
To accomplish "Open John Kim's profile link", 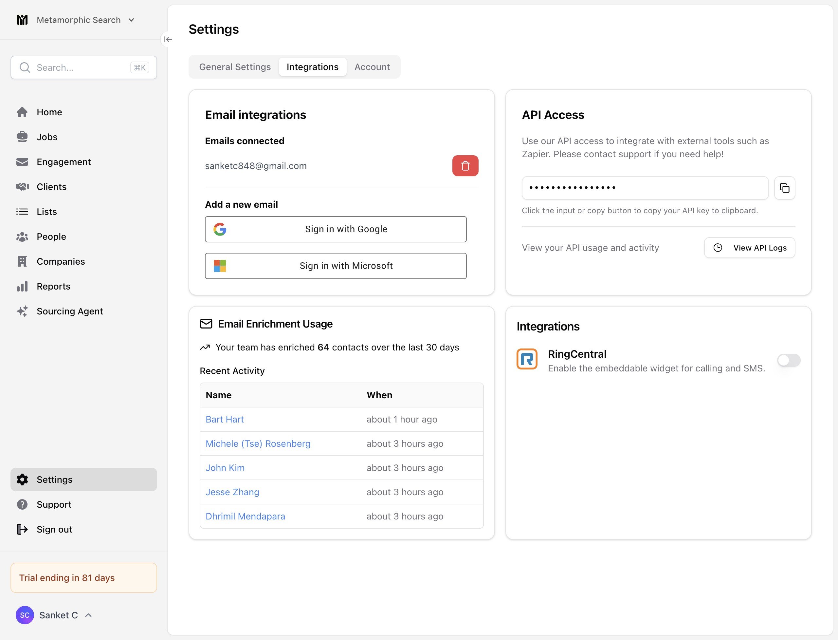I will click(225, 468).
